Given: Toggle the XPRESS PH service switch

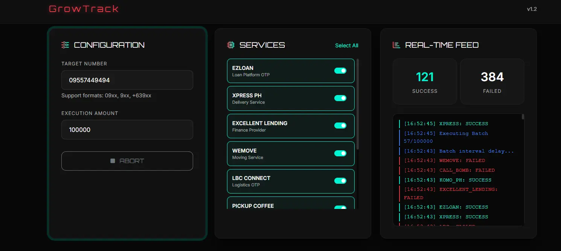Looking at the screenshot, I should [340, 98].
